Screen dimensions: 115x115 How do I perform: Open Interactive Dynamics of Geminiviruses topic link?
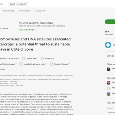pyautogui.click(x=42, y=26)
